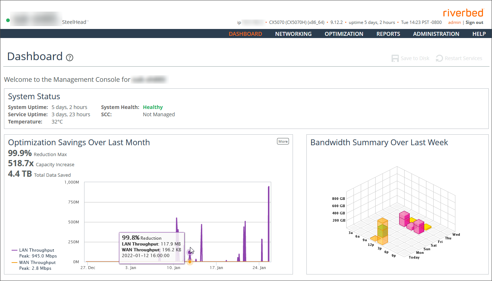Viewport: 492px width, 281px height.
Task: Open the Networking menu
Action: 293,34
